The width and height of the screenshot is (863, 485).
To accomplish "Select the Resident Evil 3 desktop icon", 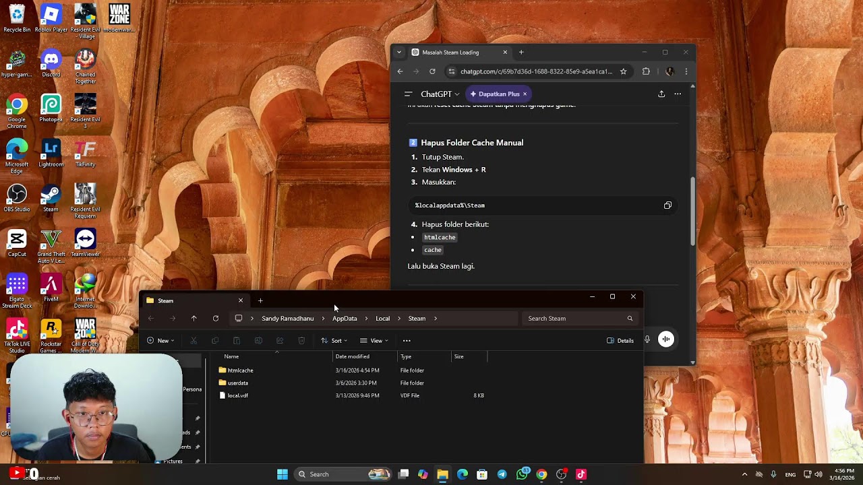I will tap(85, 111).
